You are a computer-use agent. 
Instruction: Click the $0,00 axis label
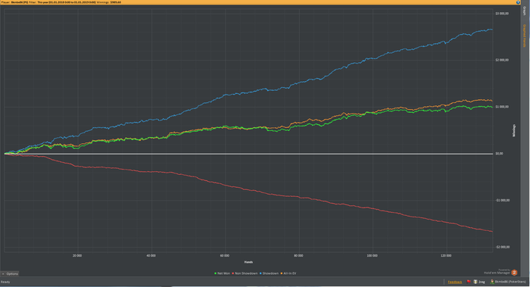pyautogui.click(x=499, y=154)
